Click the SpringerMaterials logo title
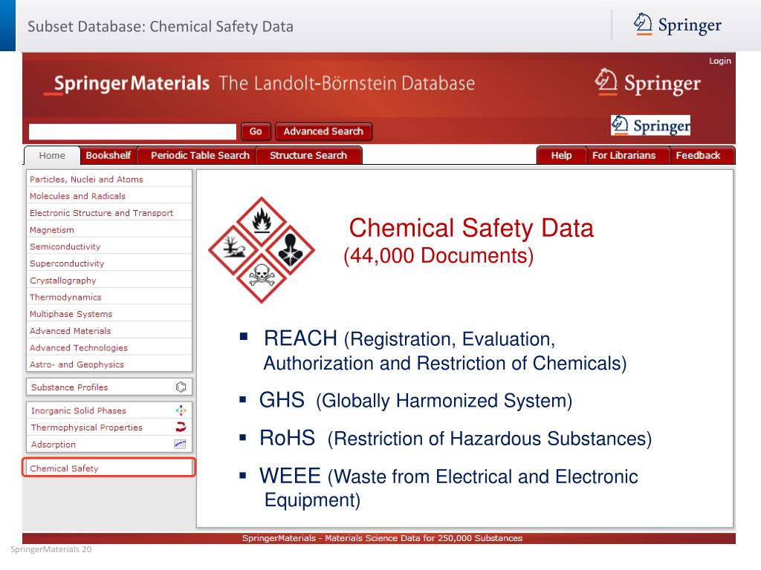Screen dimensions: 761x570 tap(259, 83)
